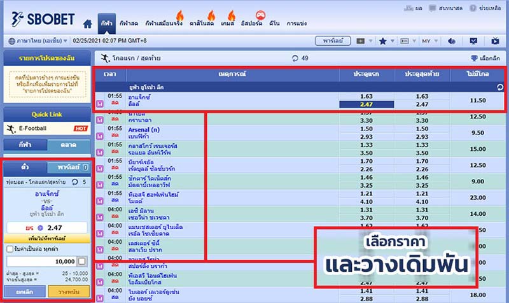This screenshot has width=509, height=303.
Task: Click the home icon in top navigation
Action: (x=87, y=24)
